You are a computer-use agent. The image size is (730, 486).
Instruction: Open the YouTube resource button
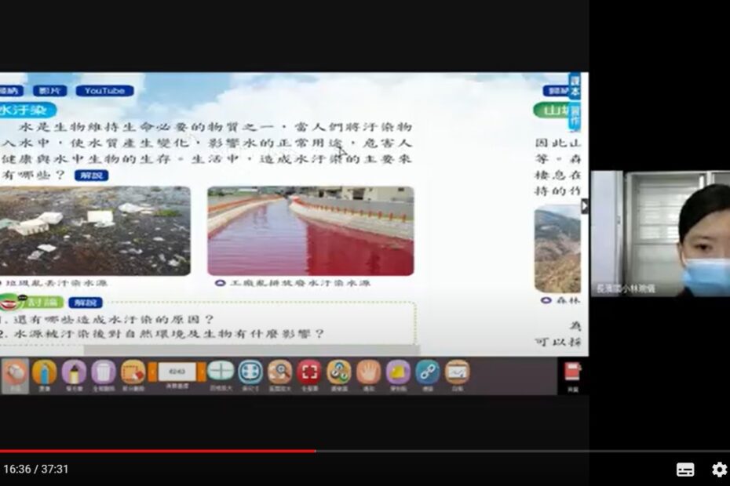pos(104,91)
